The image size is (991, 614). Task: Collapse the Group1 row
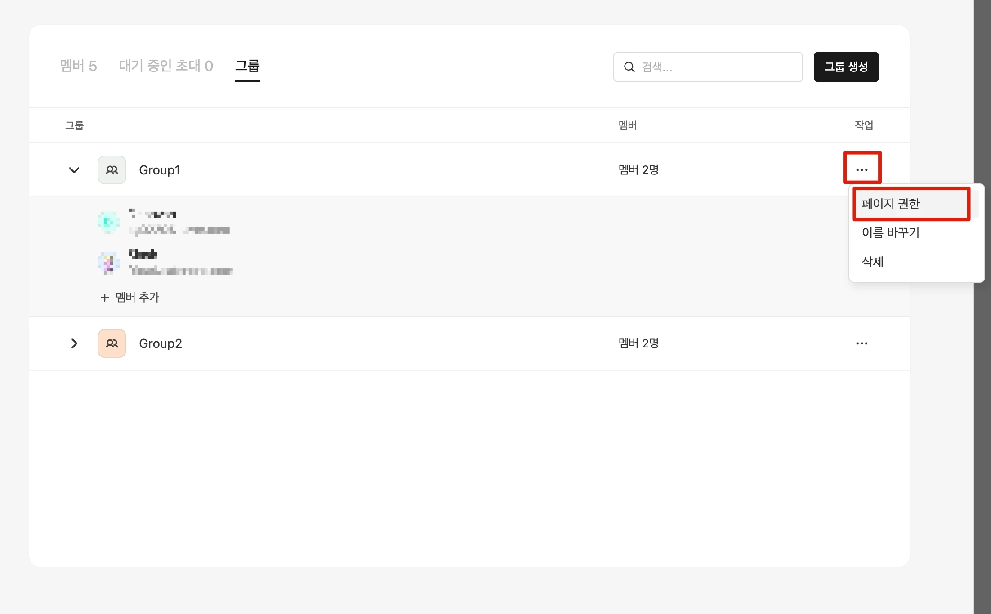pyautogui.click(x=74, y=170)
